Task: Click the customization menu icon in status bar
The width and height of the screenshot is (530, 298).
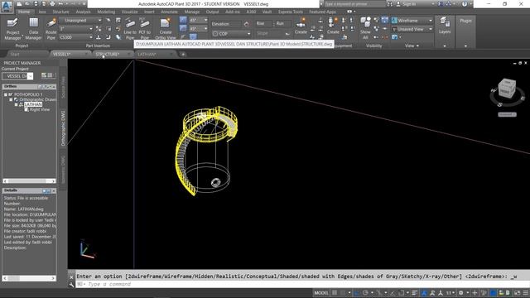Action: pyautogui.click(x=526, y=292)
